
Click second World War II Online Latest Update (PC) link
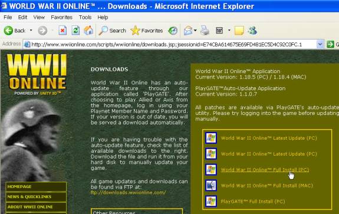click(x=269, y=154)
